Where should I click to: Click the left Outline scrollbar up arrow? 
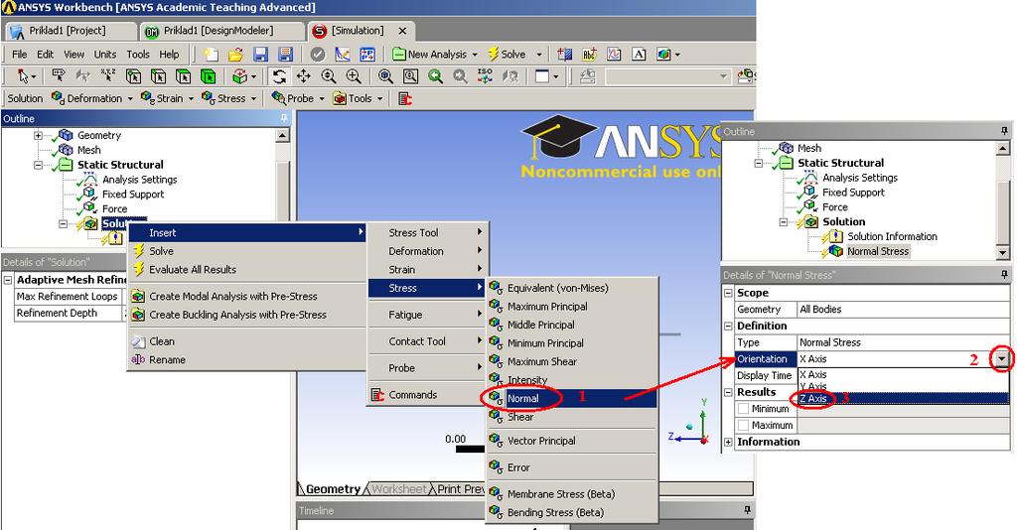pos(282,135)
